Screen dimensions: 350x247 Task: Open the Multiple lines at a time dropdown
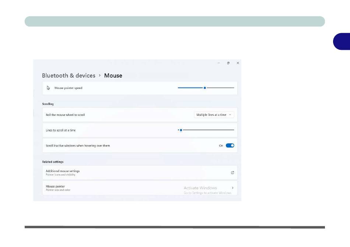tap(214, 115)
